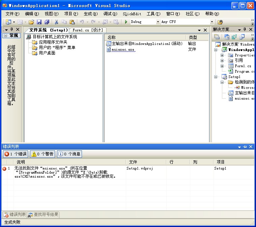256x227 pixels.
Task: Expand the Form1.cs node
Action: [x=222, y=66]
